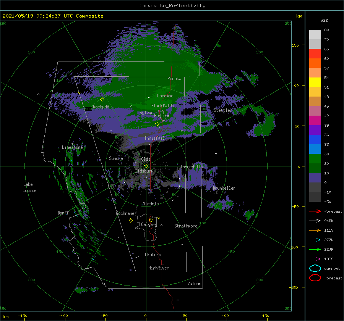This screenshot has height=321, width=344.
Task: Click the Sylvan label on the map
Action: [x=146, y=113]
